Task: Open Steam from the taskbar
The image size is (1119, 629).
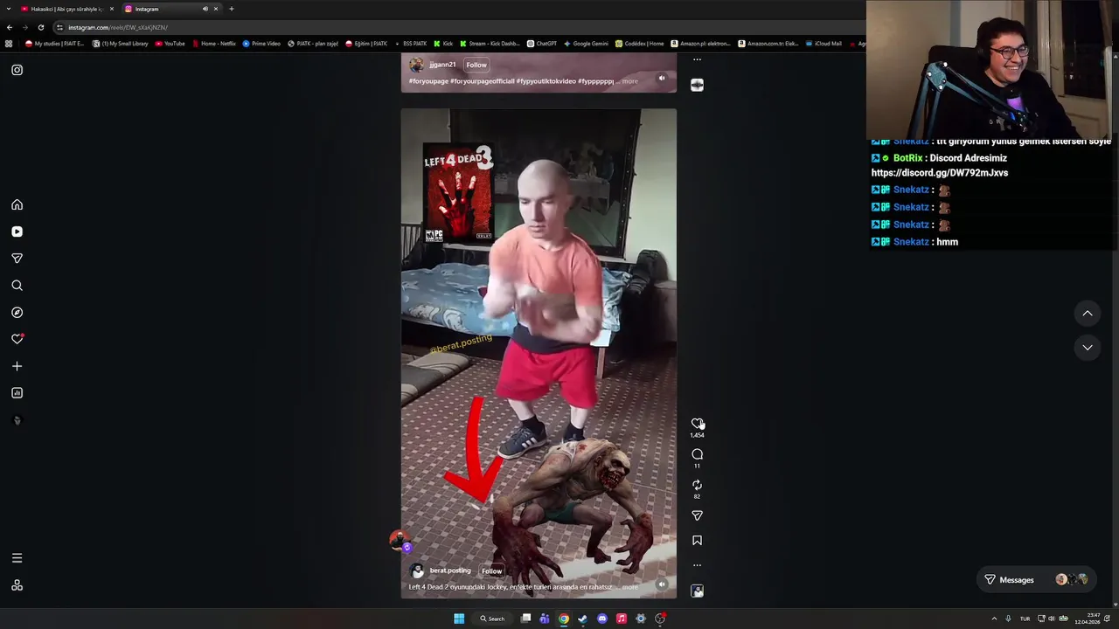Action: tap(582, 619)
